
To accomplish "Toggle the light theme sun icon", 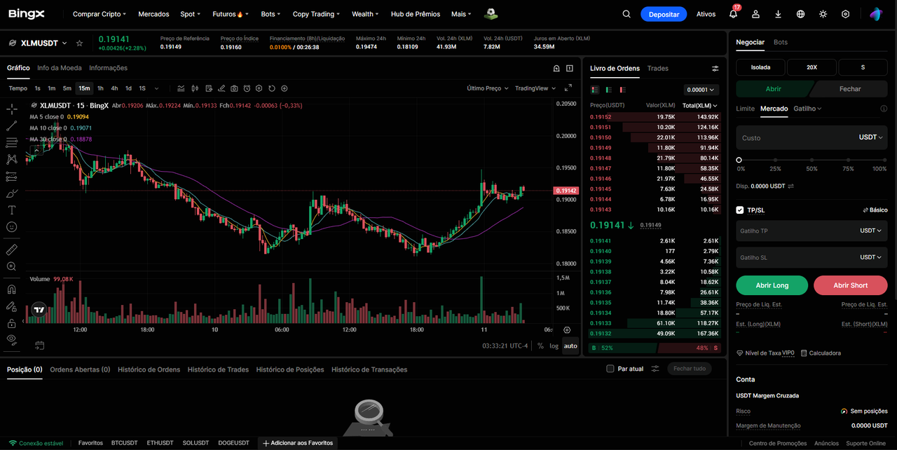I will coord(823,14).
